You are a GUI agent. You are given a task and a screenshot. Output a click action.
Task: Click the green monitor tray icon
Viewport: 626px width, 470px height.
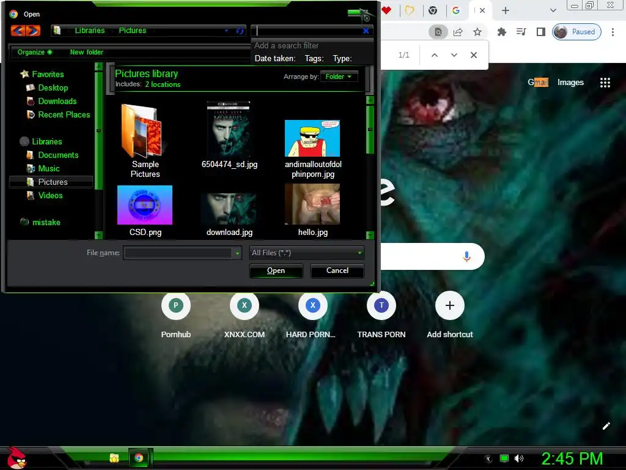[504, 458]
